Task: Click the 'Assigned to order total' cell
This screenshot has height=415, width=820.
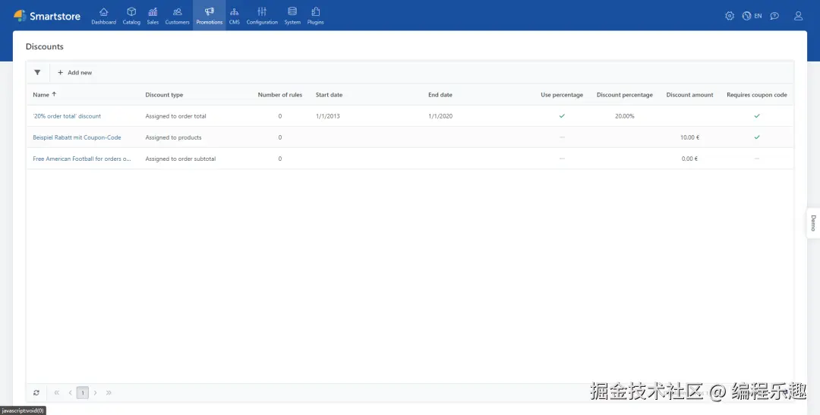Action: tap(175, 116)
